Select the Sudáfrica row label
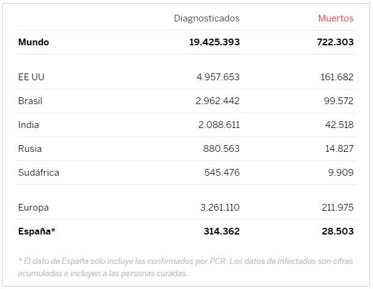 pyautogui.click(x=39, y=173)
